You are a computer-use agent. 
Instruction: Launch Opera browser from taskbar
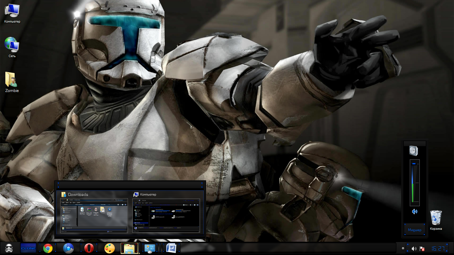pos(89,248)
